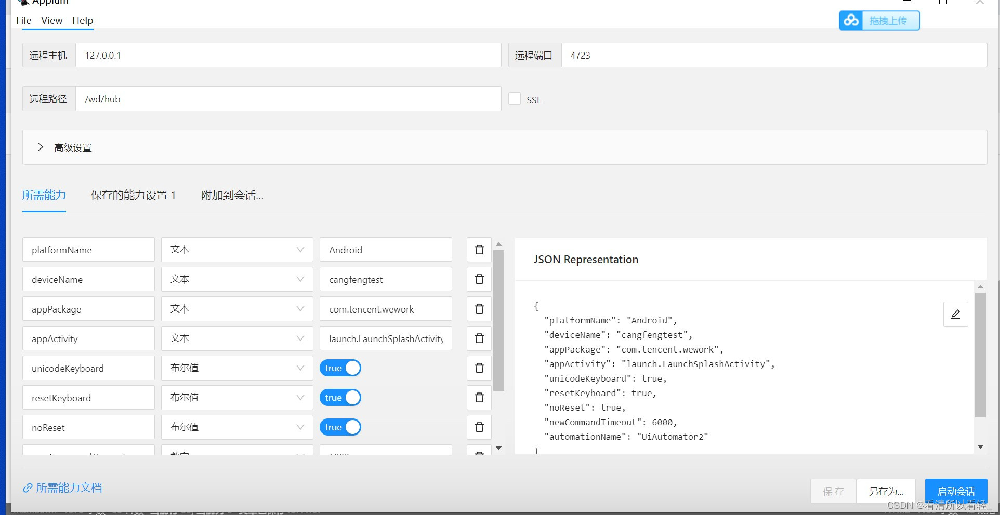
Task: Delete the appPackage capability row
Action: [x=479, y=309]
